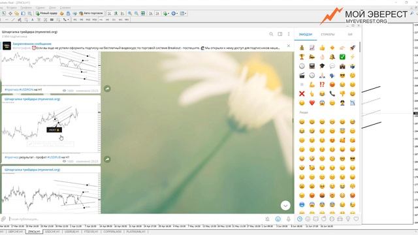Insert the telephone receiver emoji
Viewport: 418px width, 235px height.
tap(332, 93)
